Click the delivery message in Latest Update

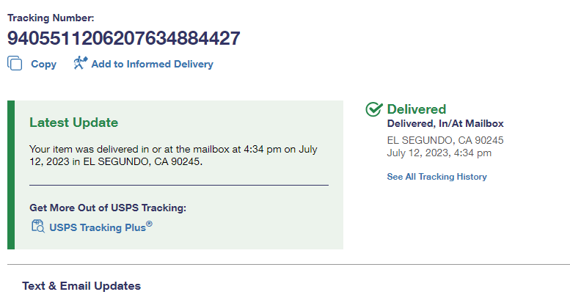point(173,156)
